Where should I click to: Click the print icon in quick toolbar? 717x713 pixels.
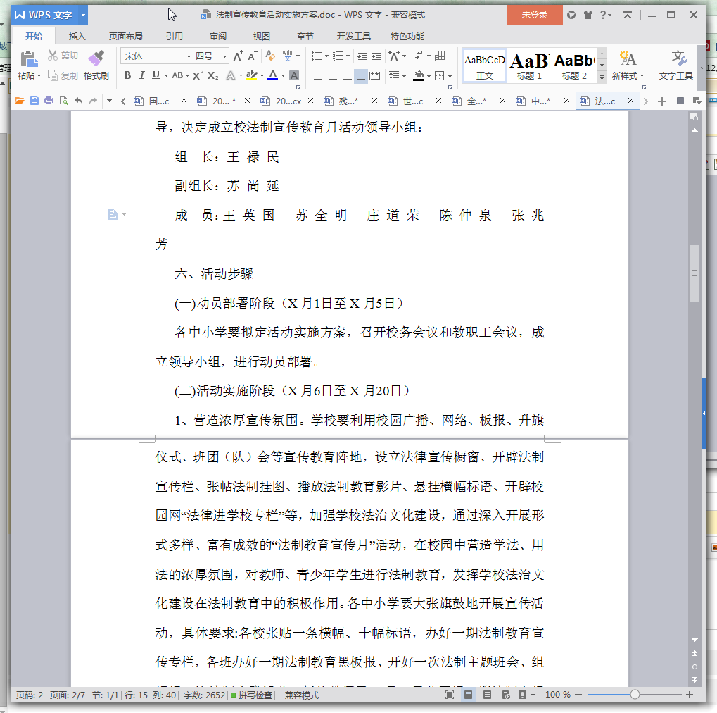49,101
